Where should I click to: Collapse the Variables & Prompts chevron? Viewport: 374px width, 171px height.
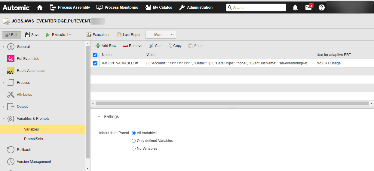point(3,119)
